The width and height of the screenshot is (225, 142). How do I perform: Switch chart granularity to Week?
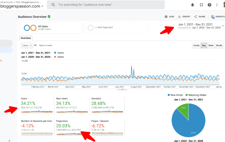[211, 46]
